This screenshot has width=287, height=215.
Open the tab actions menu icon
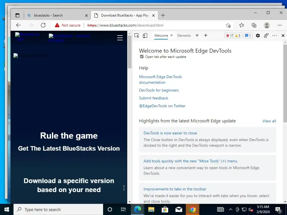17,16
